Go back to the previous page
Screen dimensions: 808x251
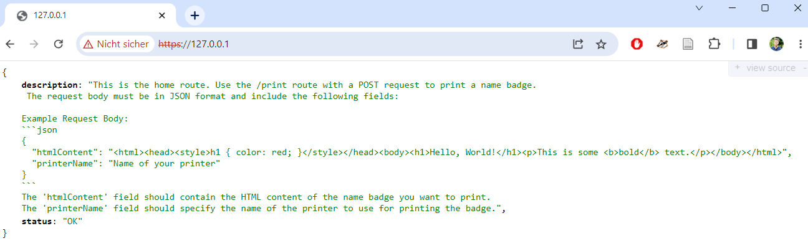pos(11,44)
